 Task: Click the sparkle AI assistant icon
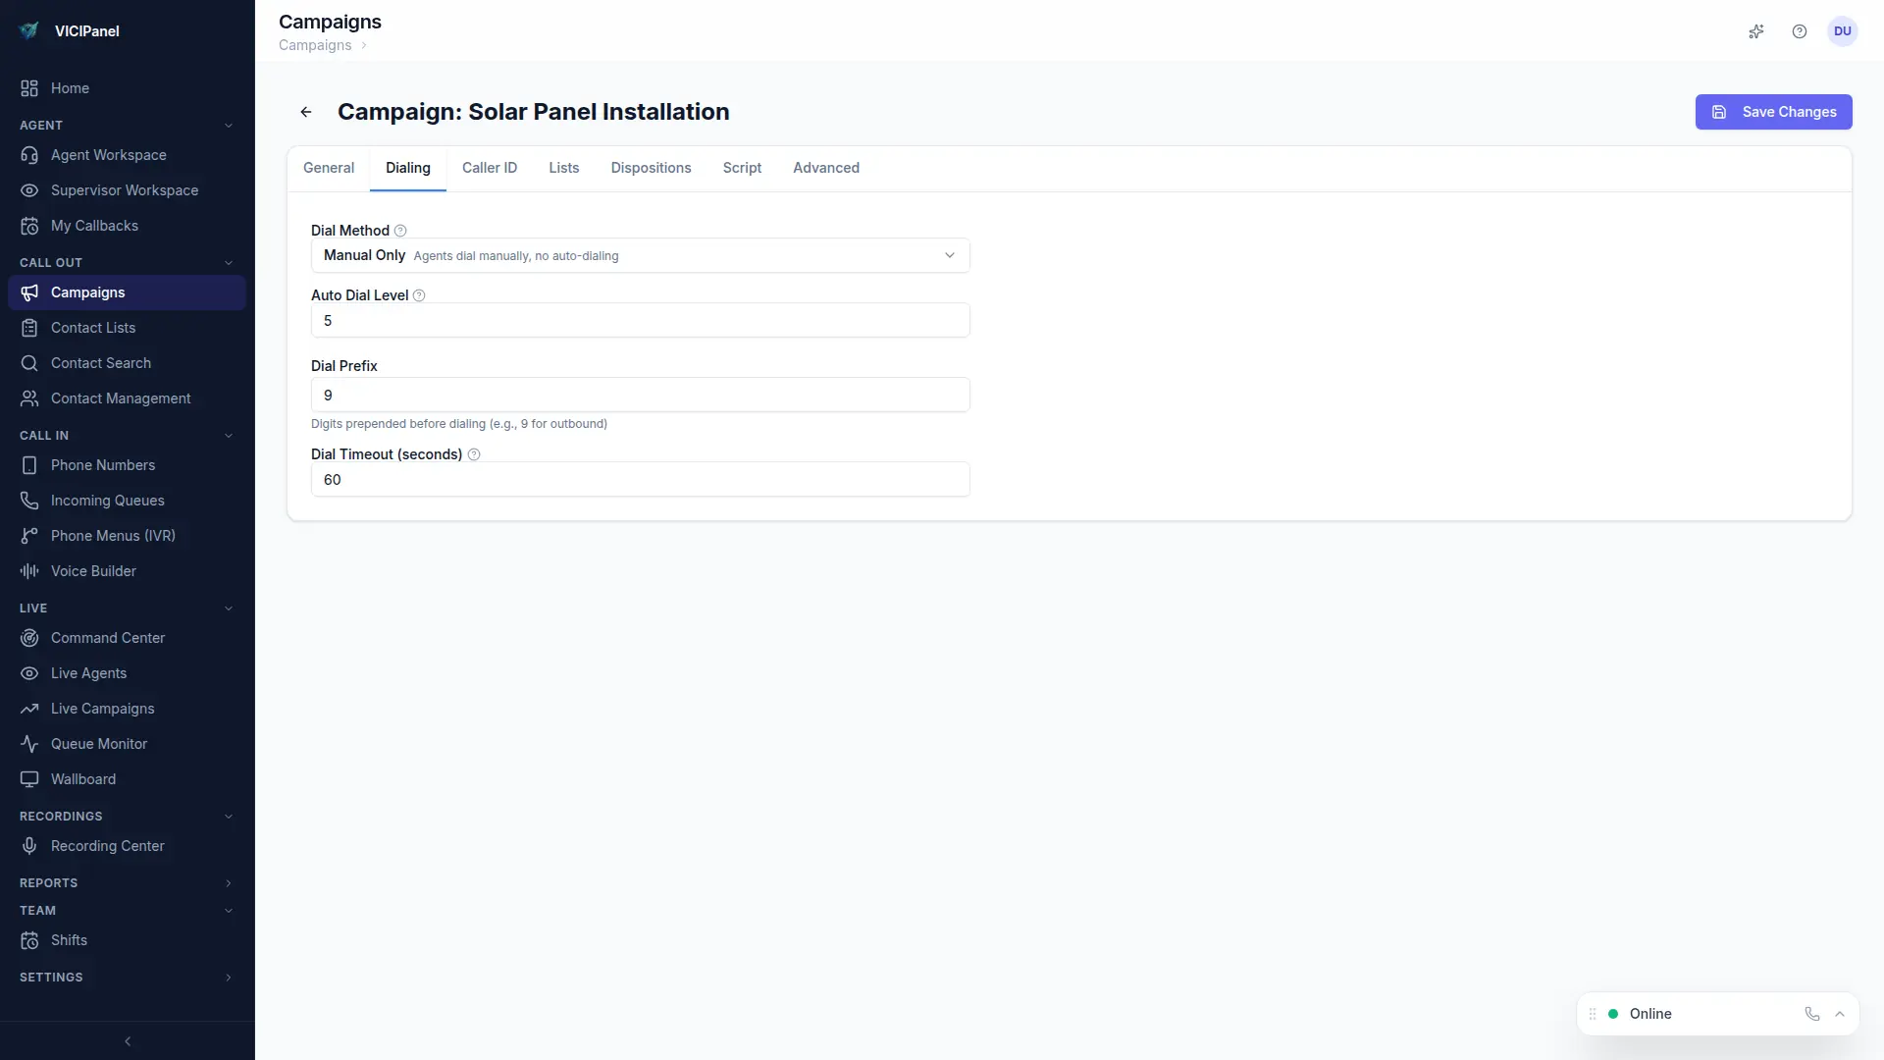(1756, 31)
